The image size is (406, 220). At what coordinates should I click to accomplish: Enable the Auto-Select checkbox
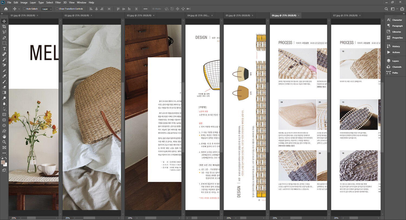click(24, 9)
